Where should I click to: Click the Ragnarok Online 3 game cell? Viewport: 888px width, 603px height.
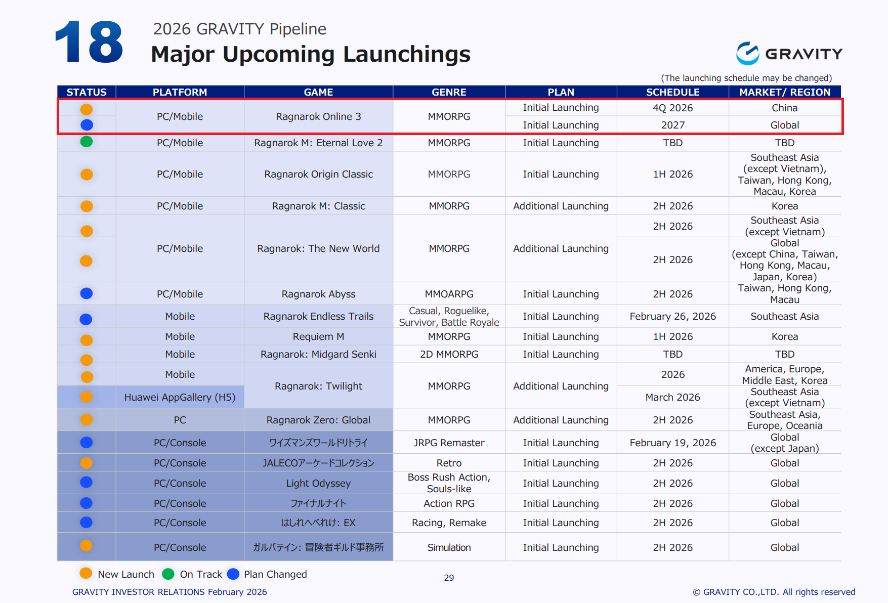tap(318, 116)
